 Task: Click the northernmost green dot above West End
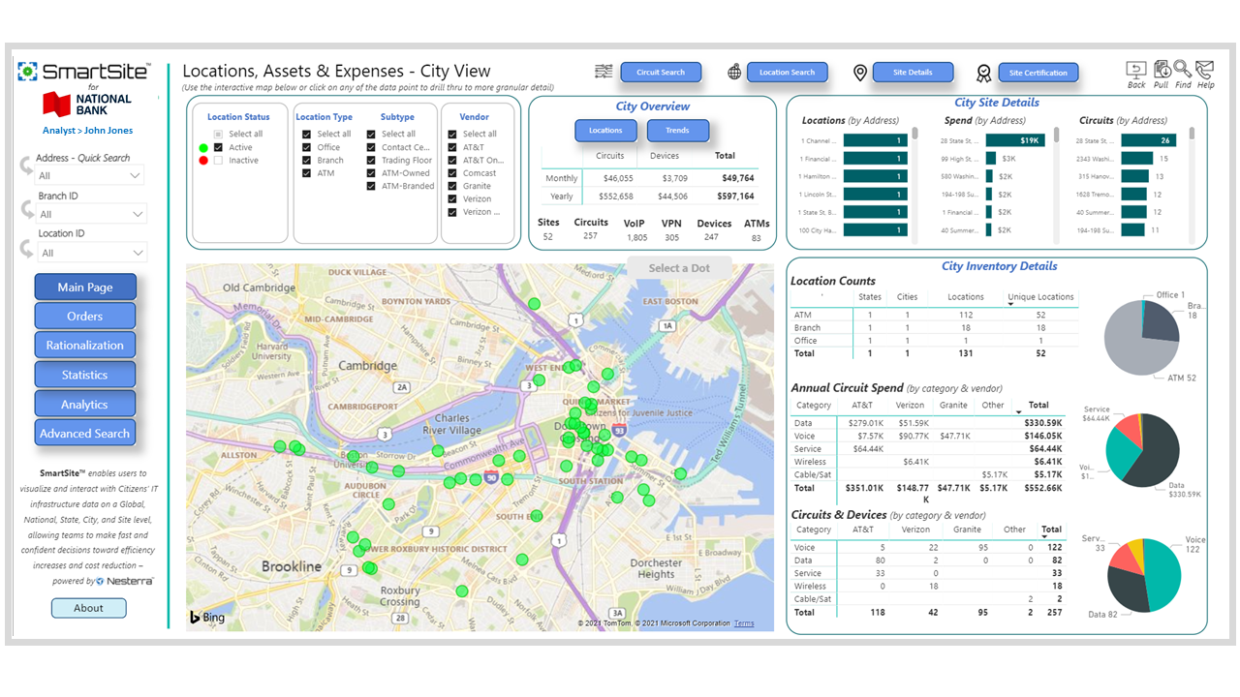click(534, 304)
